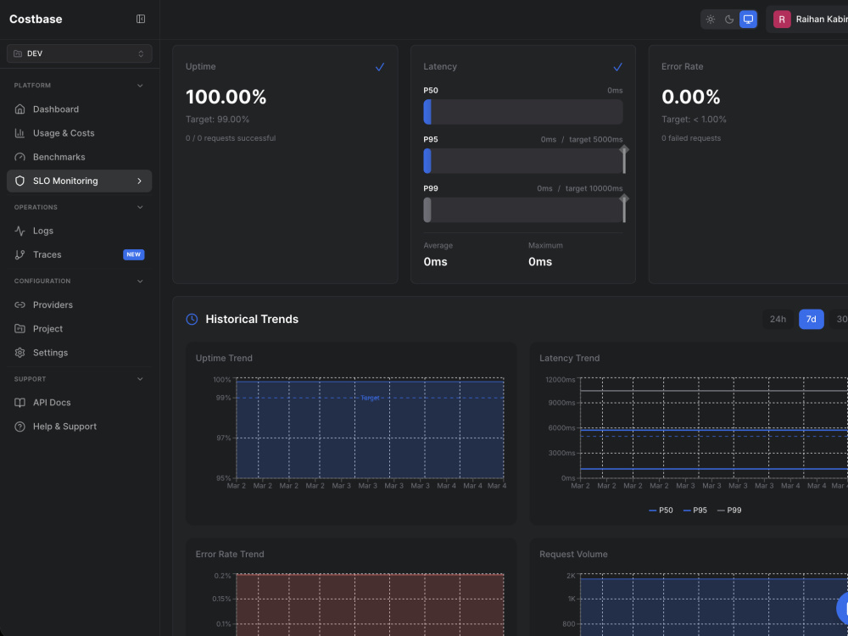Click the Dashboard home icon
This screenshot has height=636, width=848.
coord(20,109)
